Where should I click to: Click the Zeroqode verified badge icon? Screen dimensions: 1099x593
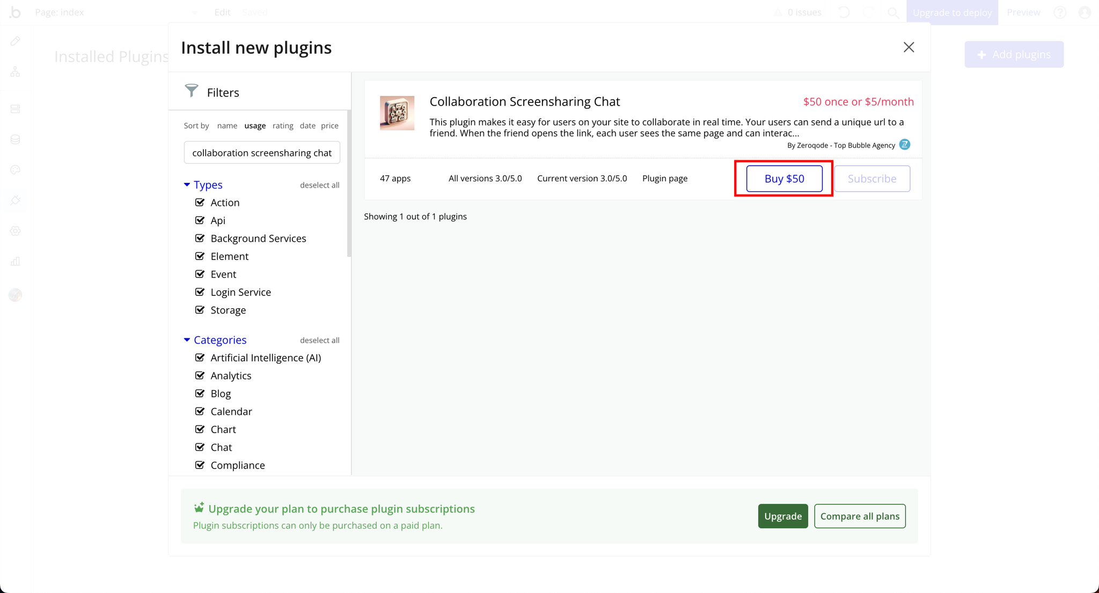(905, 145)
